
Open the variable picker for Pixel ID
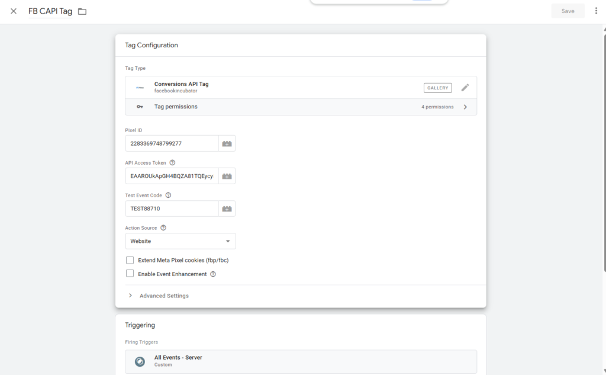click(x=228, y=143)
